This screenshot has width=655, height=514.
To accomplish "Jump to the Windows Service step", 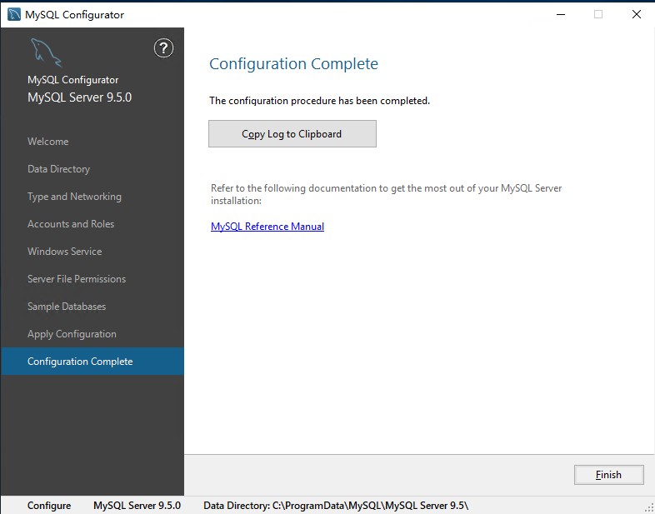I will coord(64,252).
